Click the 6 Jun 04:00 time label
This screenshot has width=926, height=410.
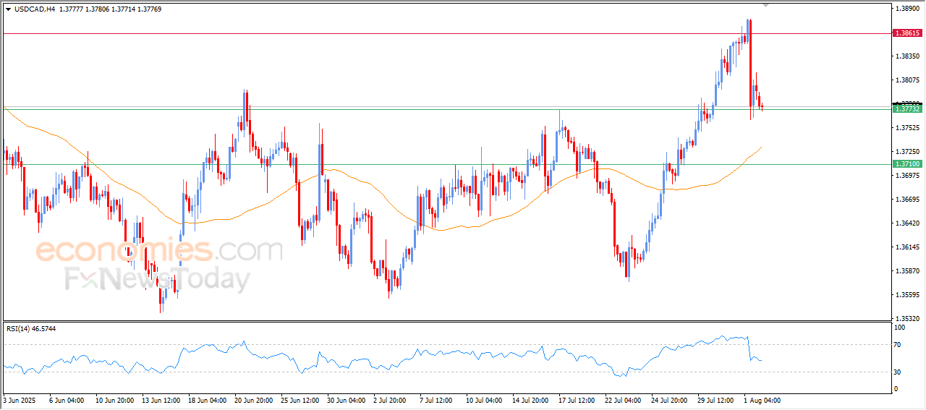[67, 400]
